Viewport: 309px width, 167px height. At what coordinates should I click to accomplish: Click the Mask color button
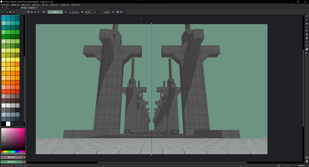pyautogui.click(x=55, y=12)
